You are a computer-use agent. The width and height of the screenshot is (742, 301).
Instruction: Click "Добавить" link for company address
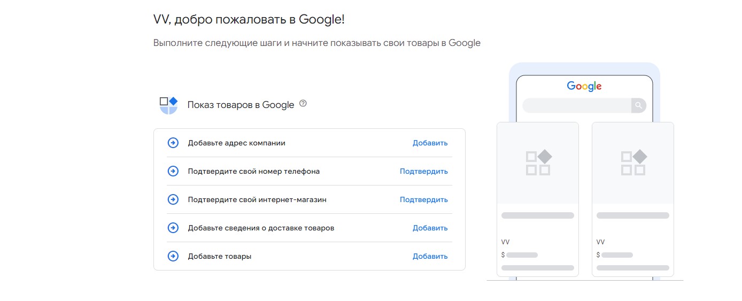430,143
